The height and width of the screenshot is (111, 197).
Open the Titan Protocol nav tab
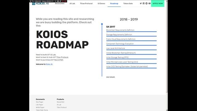point(86,3)
